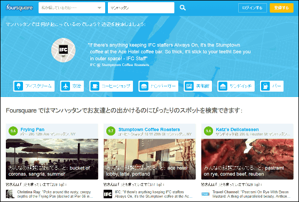The height and width of the screenshot is (202, 299).
Task: Click the '私が探しているのは' search box
Action: pyautogui.click(x=72, y=8)
